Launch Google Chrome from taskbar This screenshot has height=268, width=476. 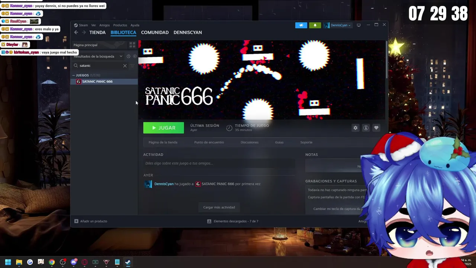tap(52, 262)
